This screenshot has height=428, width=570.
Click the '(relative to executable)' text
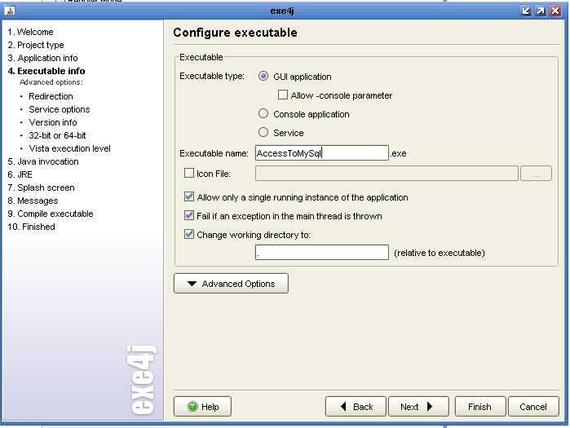coord(440,253)
